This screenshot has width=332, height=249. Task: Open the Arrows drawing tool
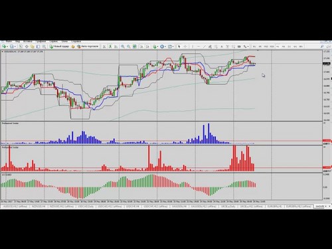coord(245,46)
